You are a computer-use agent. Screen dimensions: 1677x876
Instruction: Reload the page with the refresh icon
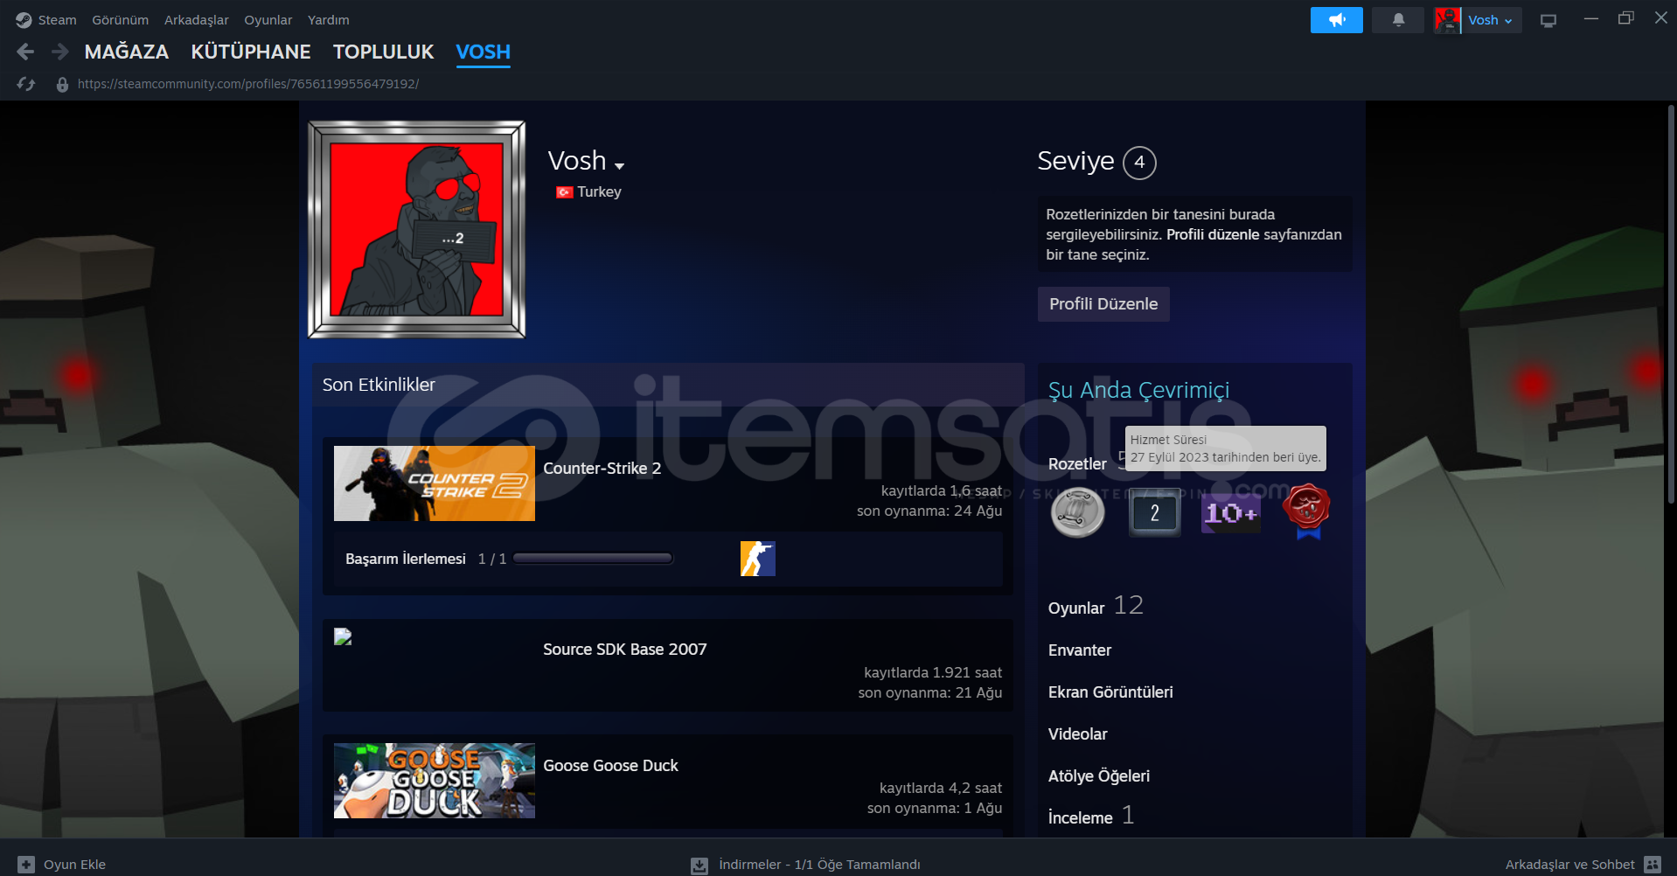coord(26,84)
